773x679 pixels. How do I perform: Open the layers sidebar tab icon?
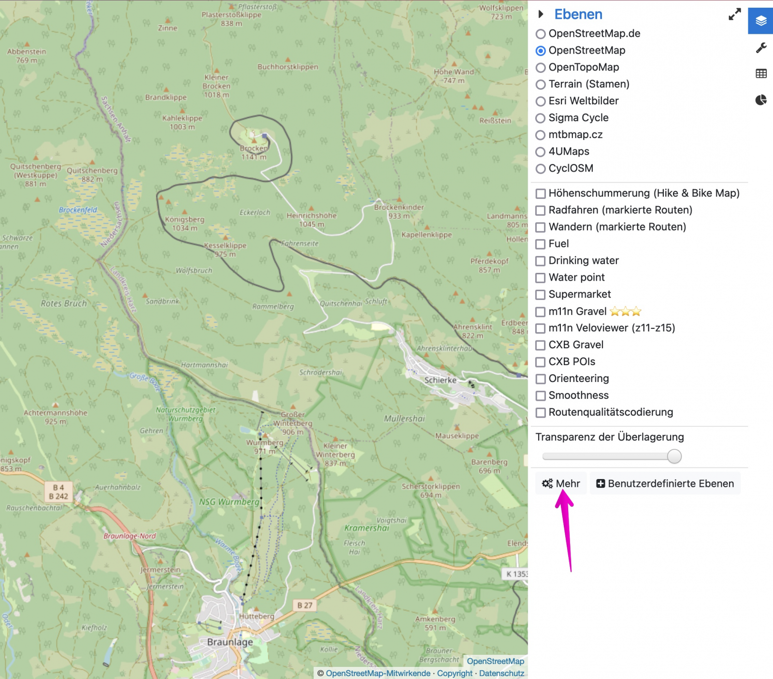click(761, 21)
